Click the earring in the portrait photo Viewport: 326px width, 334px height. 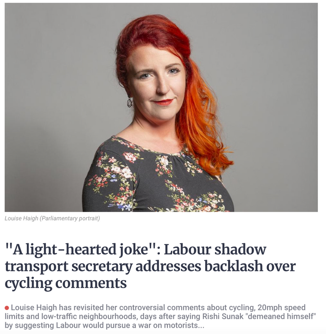click(129, 102)
